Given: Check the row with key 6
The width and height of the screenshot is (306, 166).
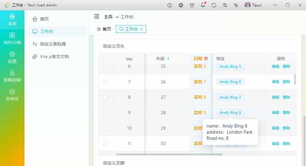Looking at the screenshot, I should click(105, 66).
